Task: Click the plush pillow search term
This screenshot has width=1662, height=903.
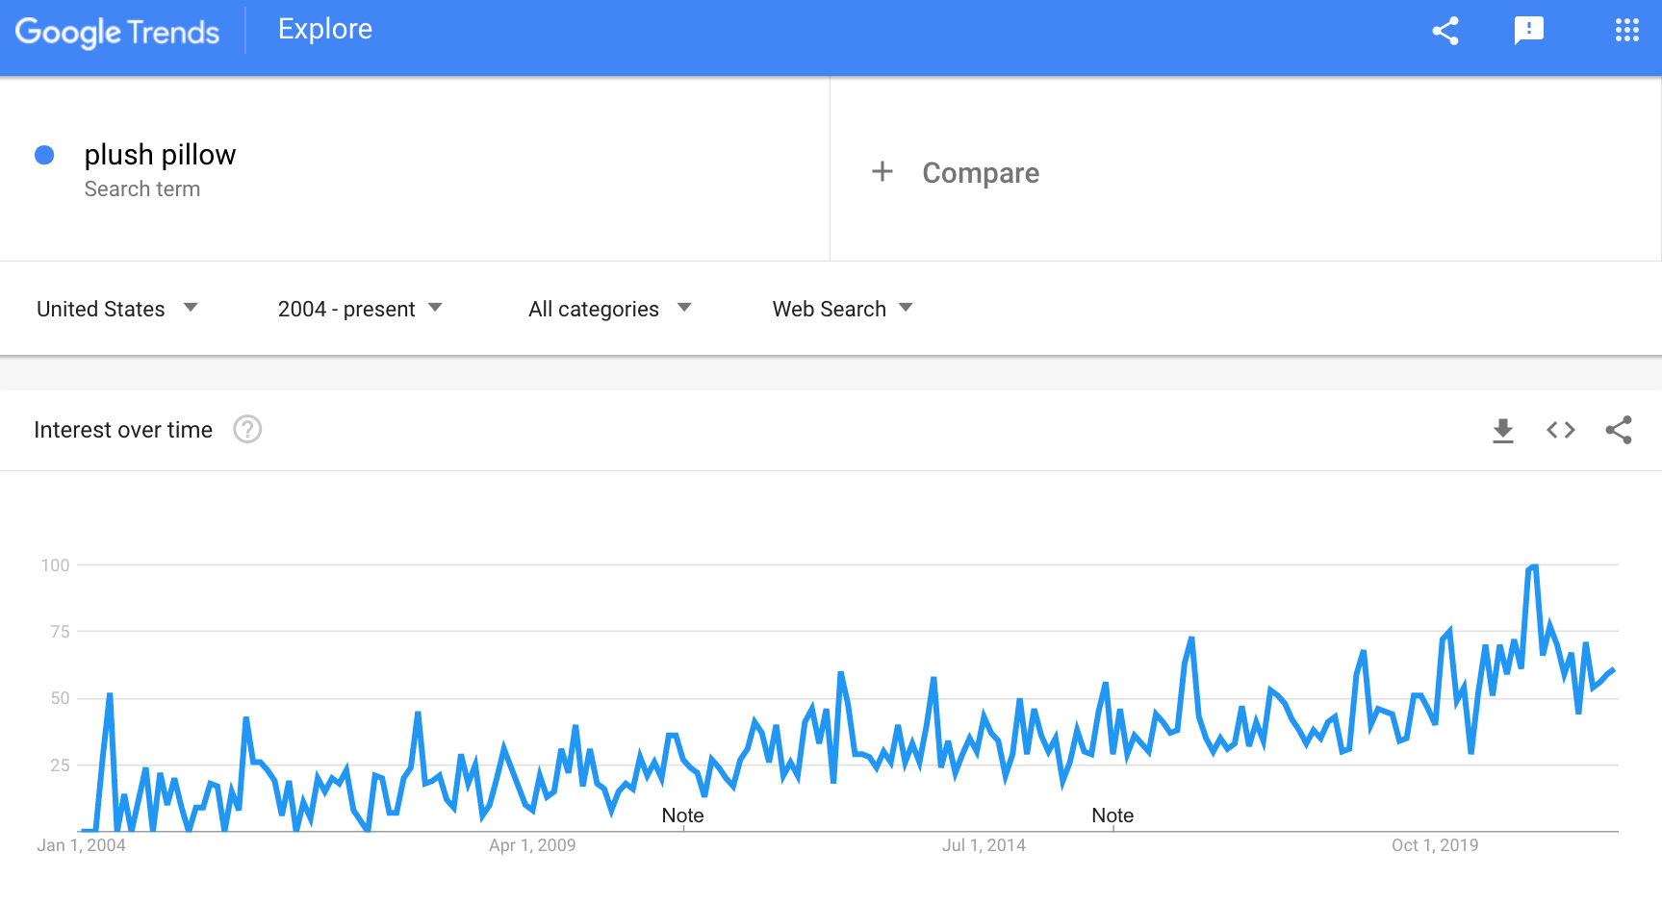Action: click(160, 154)
